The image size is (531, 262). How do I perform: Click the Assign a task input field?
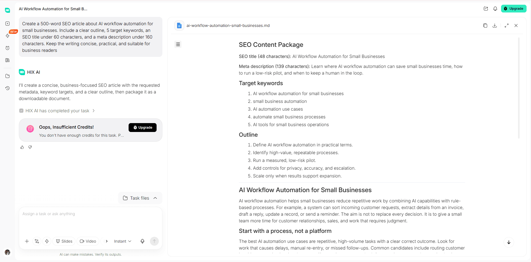click(90, 220)
